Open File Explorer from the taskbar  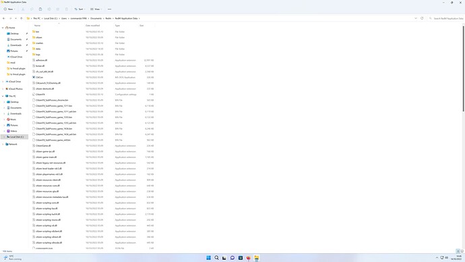[x=257, y=258]
